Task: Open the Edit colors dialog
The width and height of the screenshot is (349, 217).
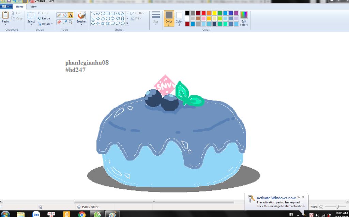Action: pyautogui.click(x=244, y=19)
